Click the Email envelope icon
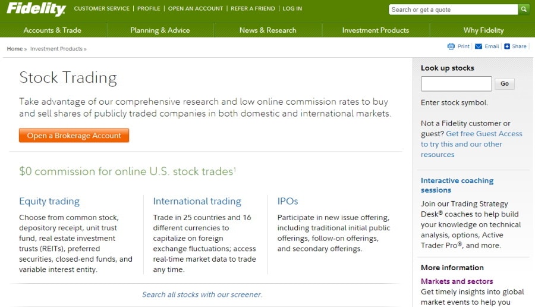 click(x=479, y=46)
